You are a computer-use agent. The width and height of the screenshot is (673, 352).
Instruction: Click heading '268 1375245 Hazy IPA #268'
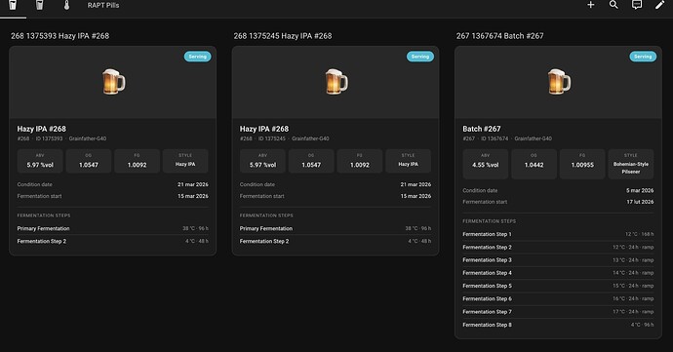click(x=283, y=36)
